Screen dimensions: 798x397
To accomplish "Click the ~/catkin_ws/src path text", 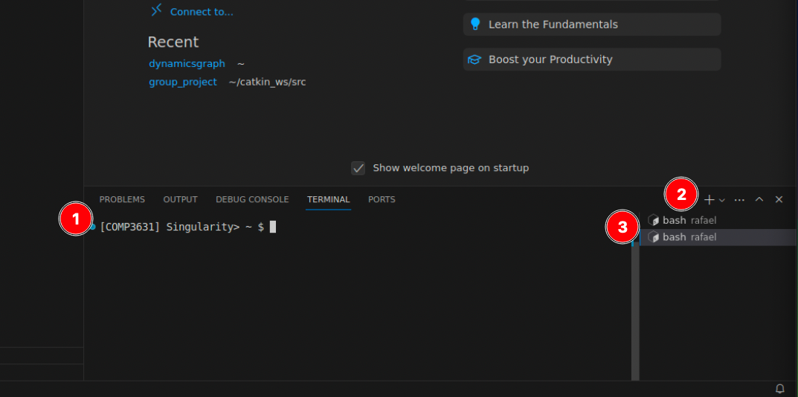I will coord(268,82).
